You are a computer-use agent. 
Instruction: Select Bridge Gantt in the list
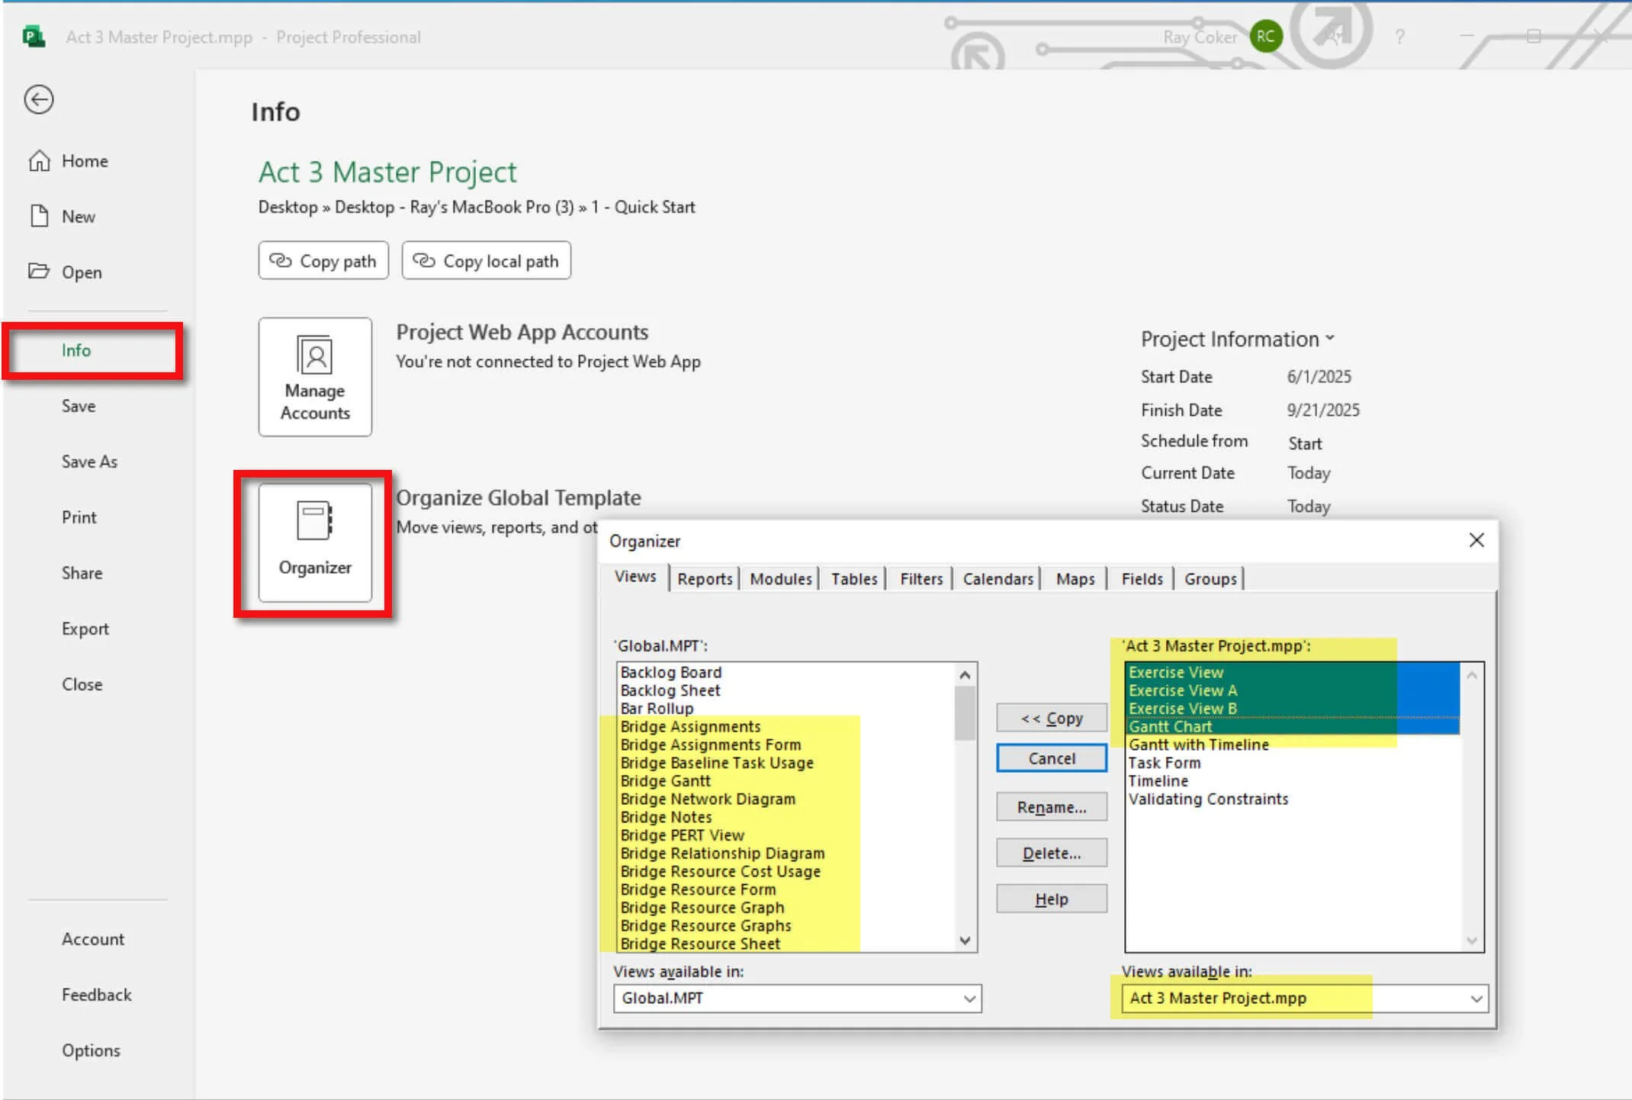pyautogui.click(x=665, y=780)
